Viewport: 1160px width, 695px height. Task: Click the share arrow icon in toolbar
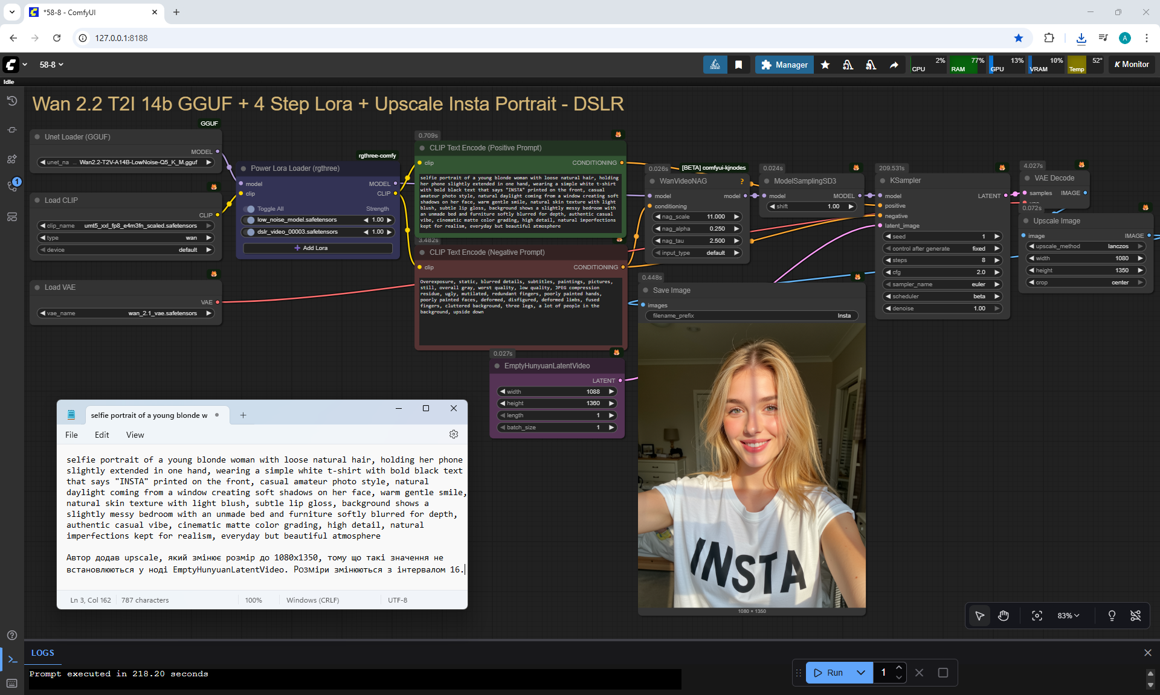click(894, 65)
